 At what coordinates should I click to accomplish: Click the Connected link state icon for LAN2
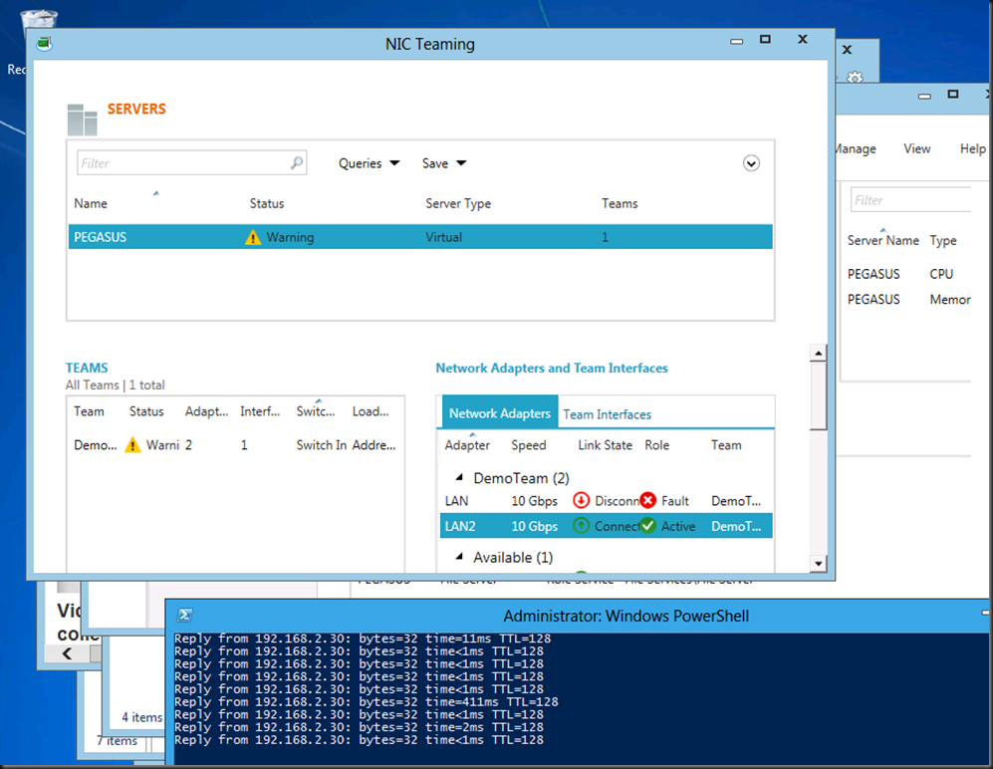pyautogui.click(x=581, y=526)
